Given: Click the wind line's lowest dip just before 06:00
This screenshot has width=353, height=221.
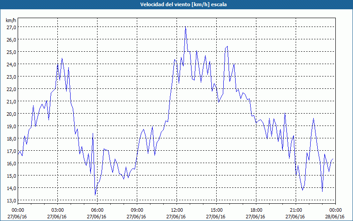Looking at the screenshot, I should click(x=95, y=195).
